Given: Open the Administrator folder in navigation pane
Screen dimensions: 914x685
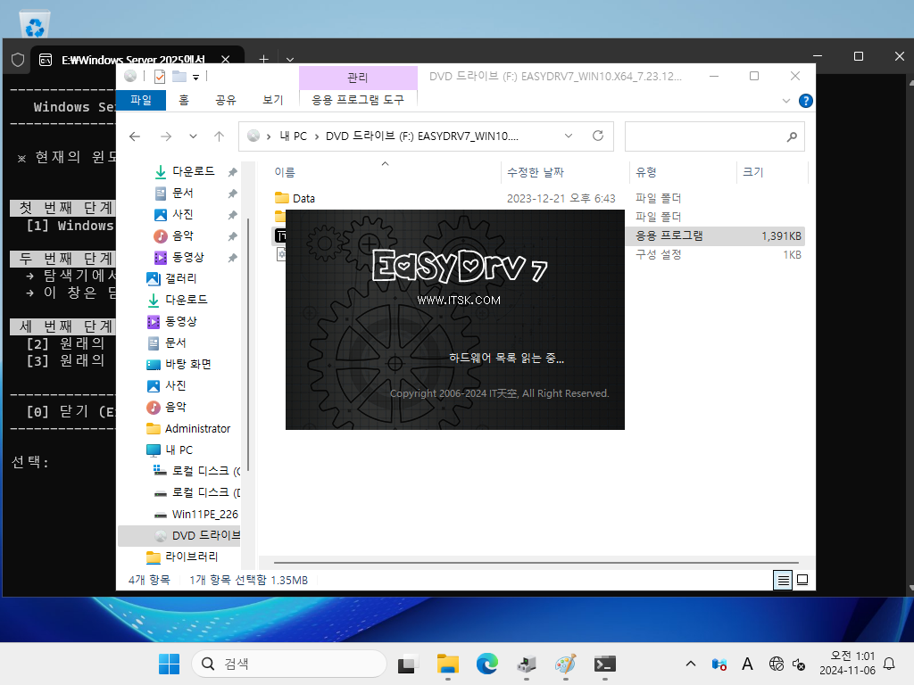Looking at the screenshot, I should pos(197,429).
